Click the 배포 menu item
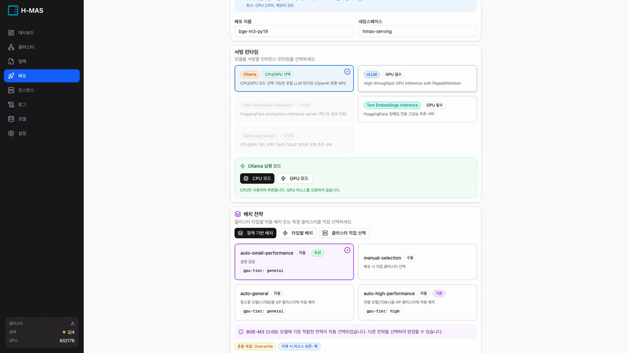Screen dimensions: 628x353 (x=42, y=76)
